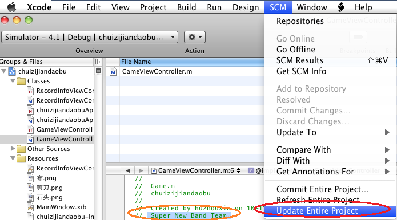Go back in editor history
The width and height of the screenshot is (397, 220).
(x=128, y=171)
